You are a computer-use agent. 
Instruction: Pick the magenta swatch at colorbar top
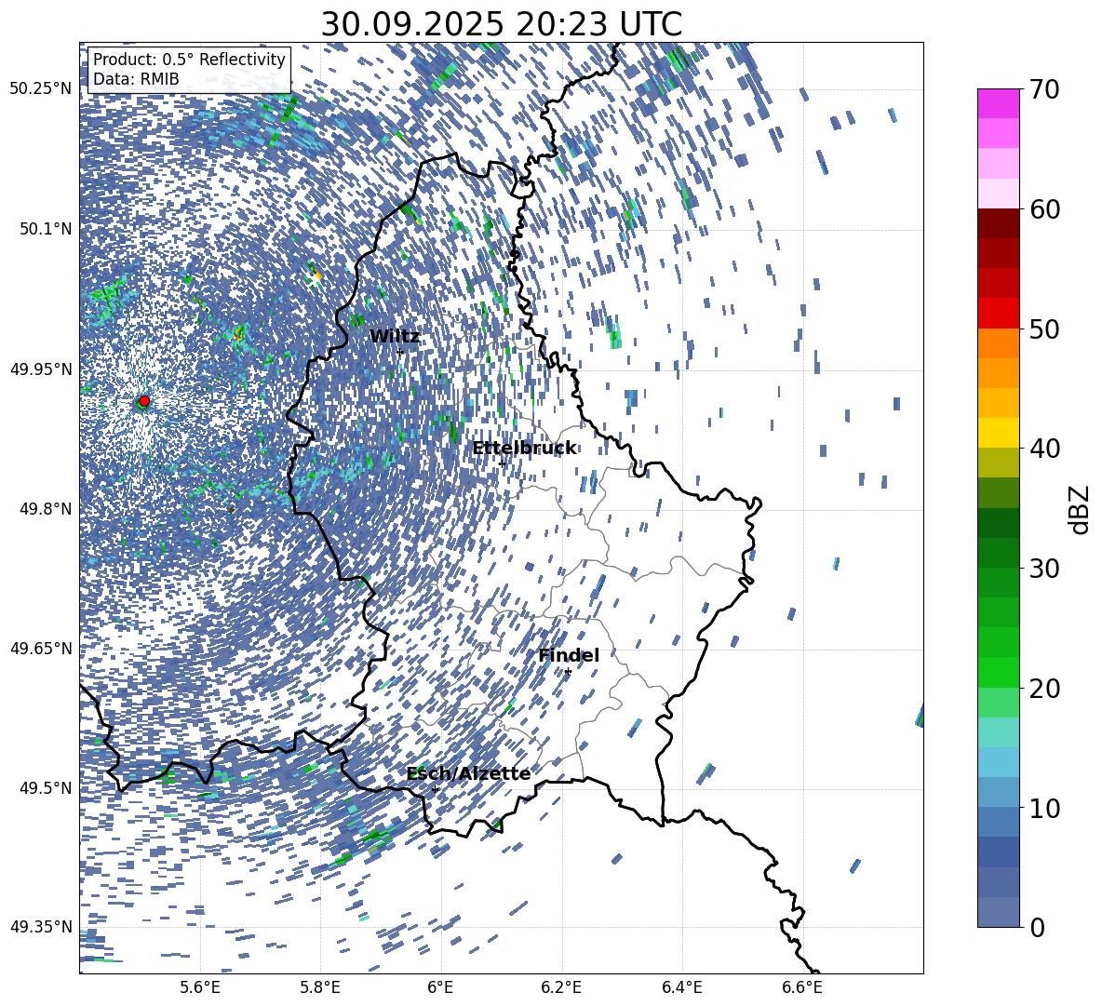click(x=998, y=103)
